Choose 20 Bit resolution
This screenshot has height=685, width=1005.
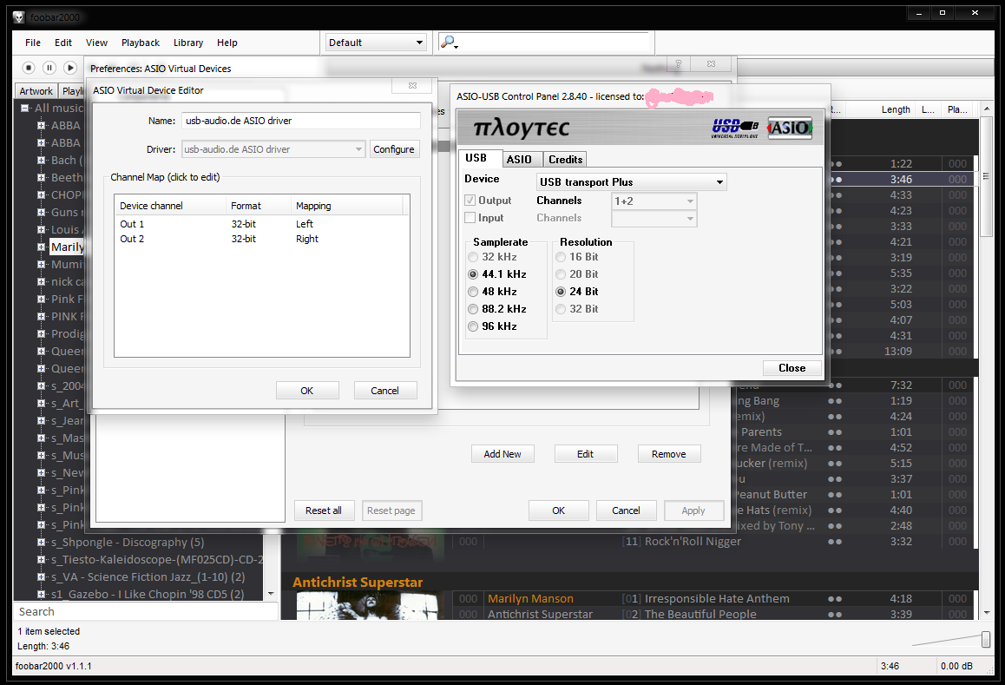tap(561, 274)
